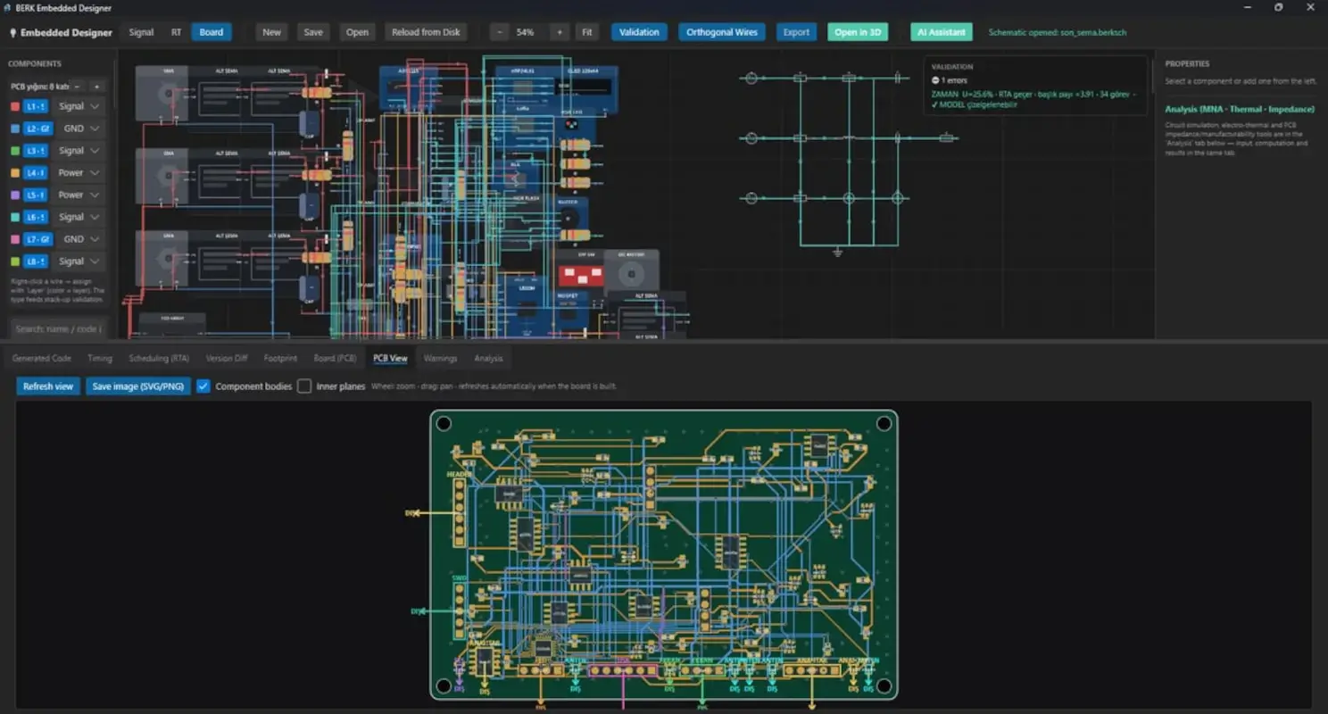The height and width of the screenshot is (714, 1328).
Task: Toggle the Component bodies checkbox
Action: (203, 386)
